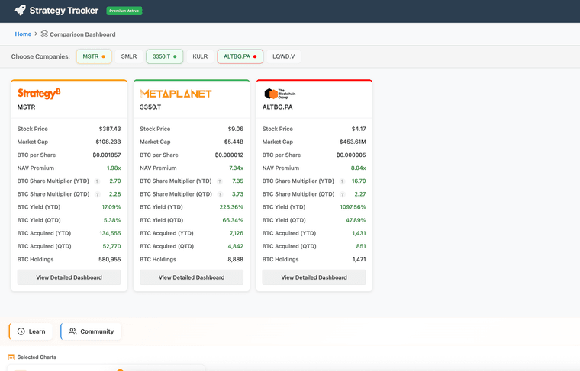Screen dimensions: 580x371
Task: Click the MSTR ticker on Strategy card
Action: (26, 107)
